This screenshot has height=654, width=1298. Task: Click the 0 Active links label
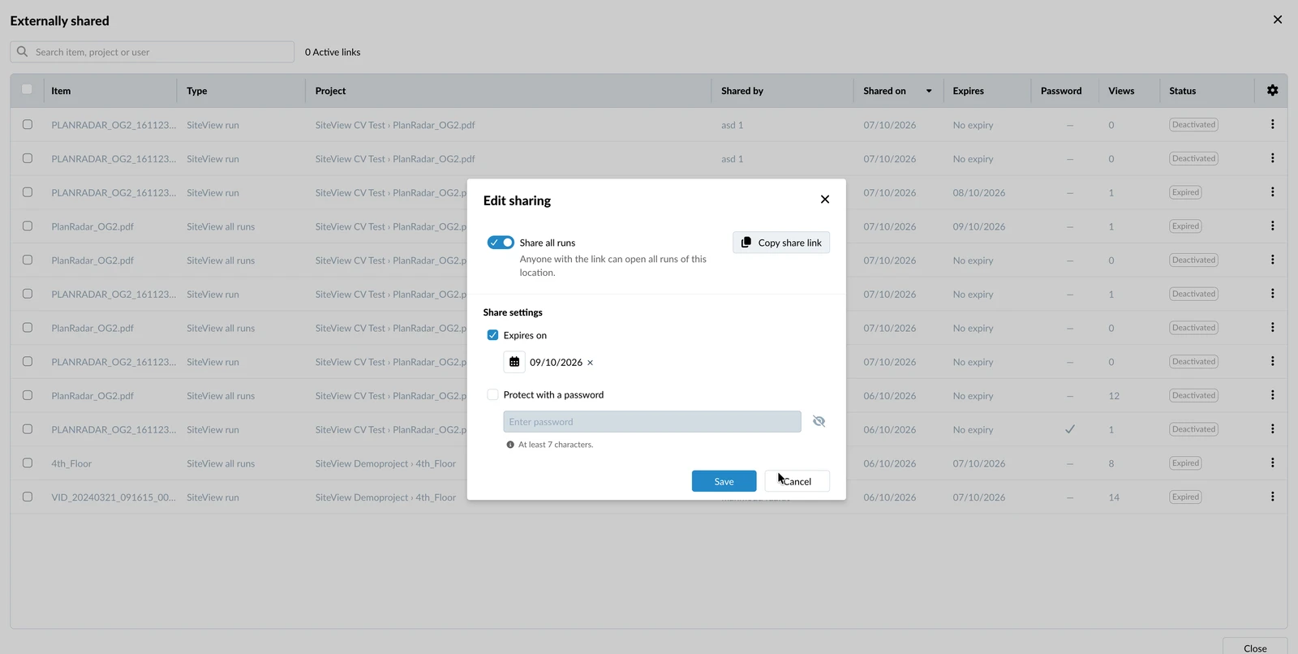click(x=333, y=52)
